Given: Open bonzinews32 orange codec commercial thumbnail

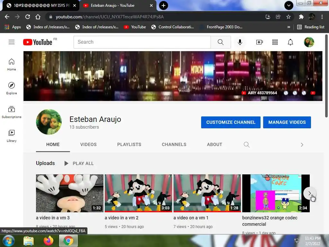Looking at the screenshot, I should coord(276,193).
